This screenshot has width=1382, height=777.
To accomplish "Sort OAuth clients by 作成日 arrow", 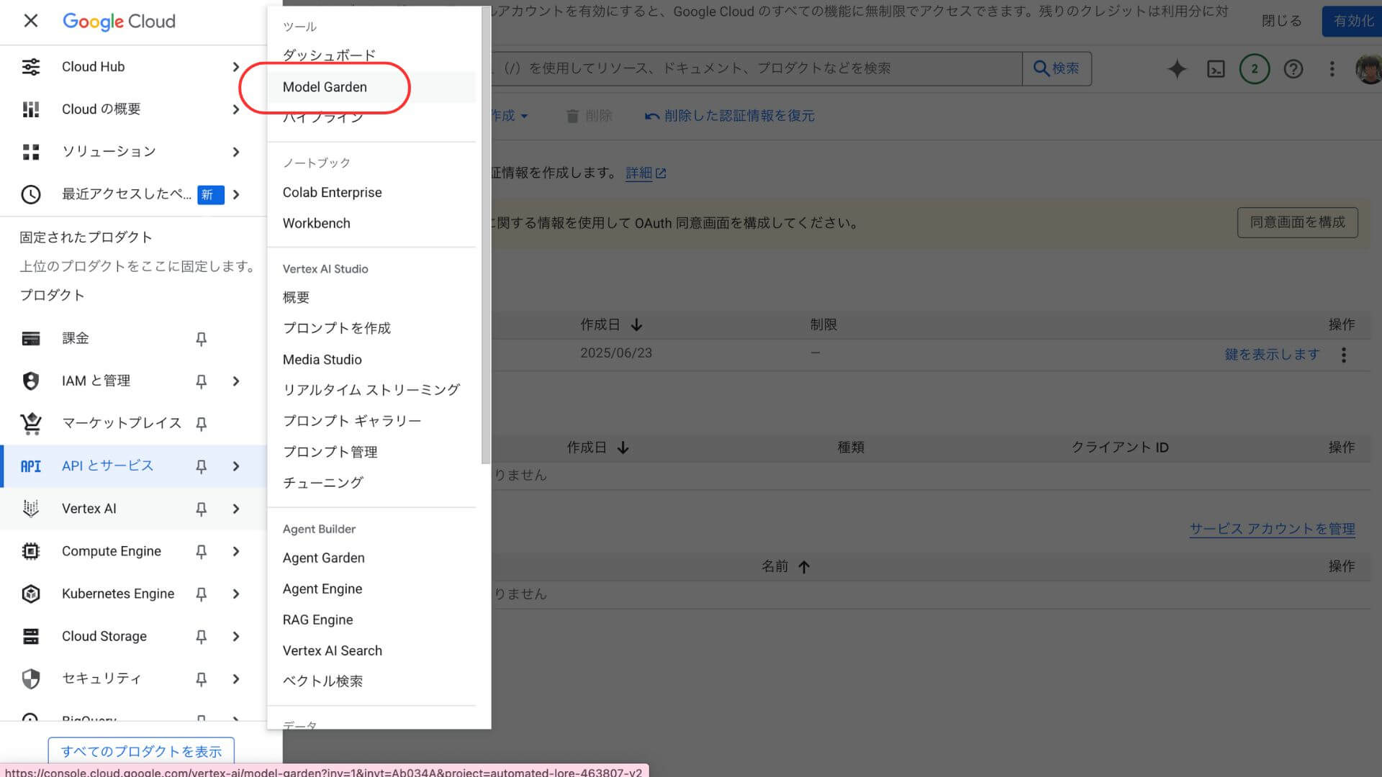I will (623, 447).
